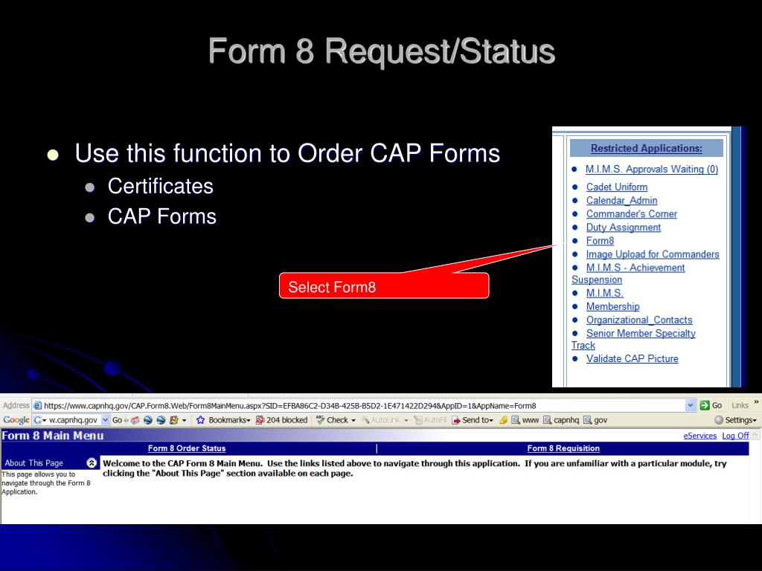This screenshot has height=571, width=762.
Task: Click the 204 blocked popup blocker icon
Action: 260,420
